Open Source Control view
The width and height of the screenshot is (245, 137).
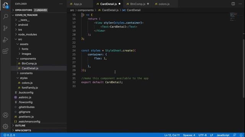(x=5, y=28)
